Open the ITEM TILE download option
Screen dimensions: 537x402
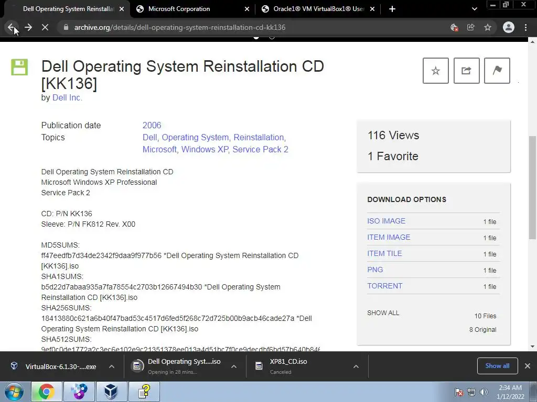[x=384, y=254]
